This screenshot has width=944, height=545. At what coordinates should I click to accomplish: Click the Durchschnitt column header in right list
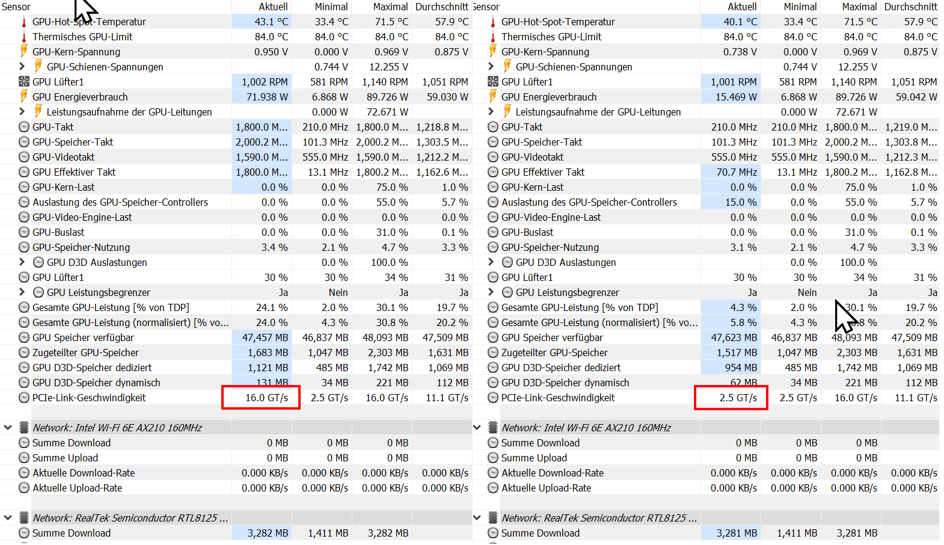910,7
